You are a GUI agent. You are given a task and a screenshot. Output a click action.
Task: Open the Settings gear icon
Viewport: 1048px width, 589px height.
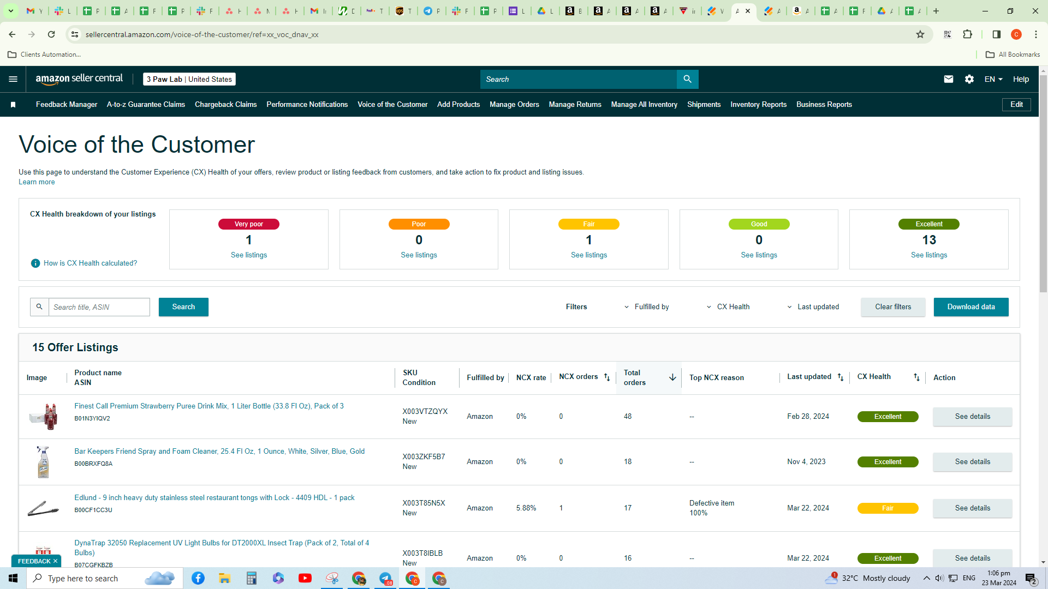pyautogui.click(x=969, y=79)
